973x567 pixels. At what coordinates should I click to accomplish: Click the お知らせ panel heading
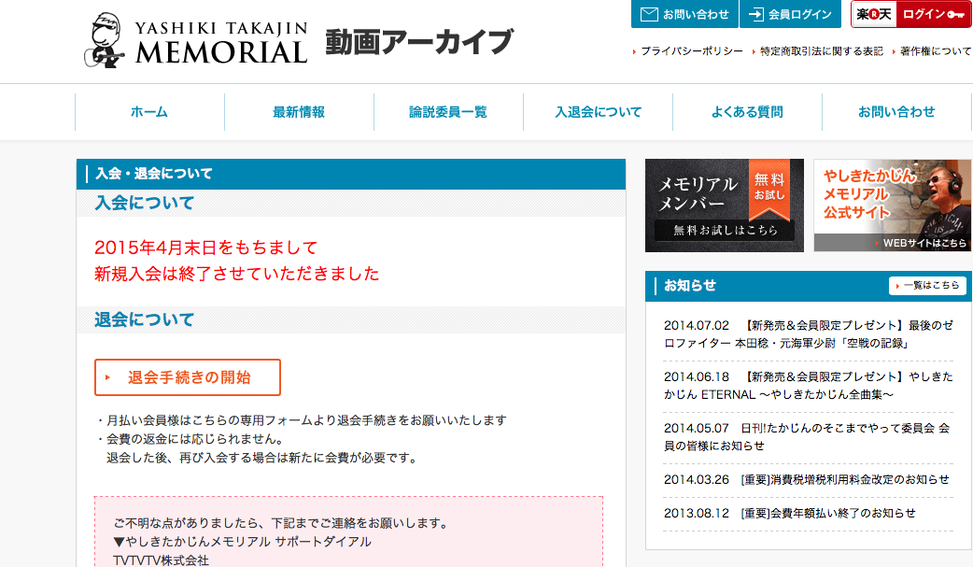(x=689, y=286)
